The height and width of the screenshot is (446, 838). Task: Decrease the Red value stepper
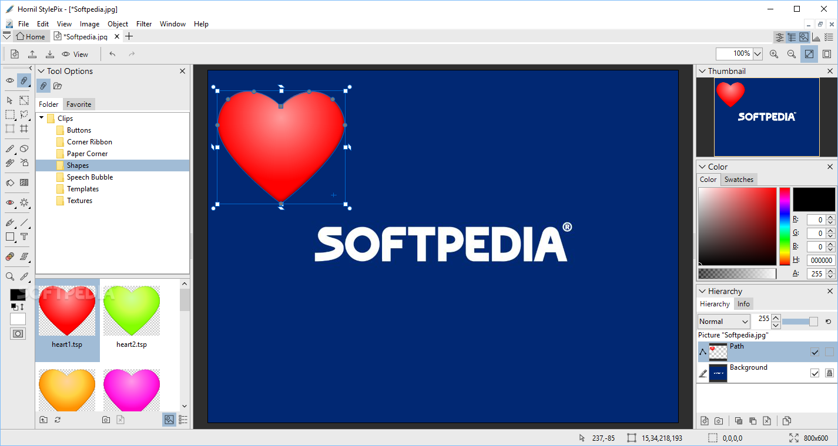(x=830, y=222)
